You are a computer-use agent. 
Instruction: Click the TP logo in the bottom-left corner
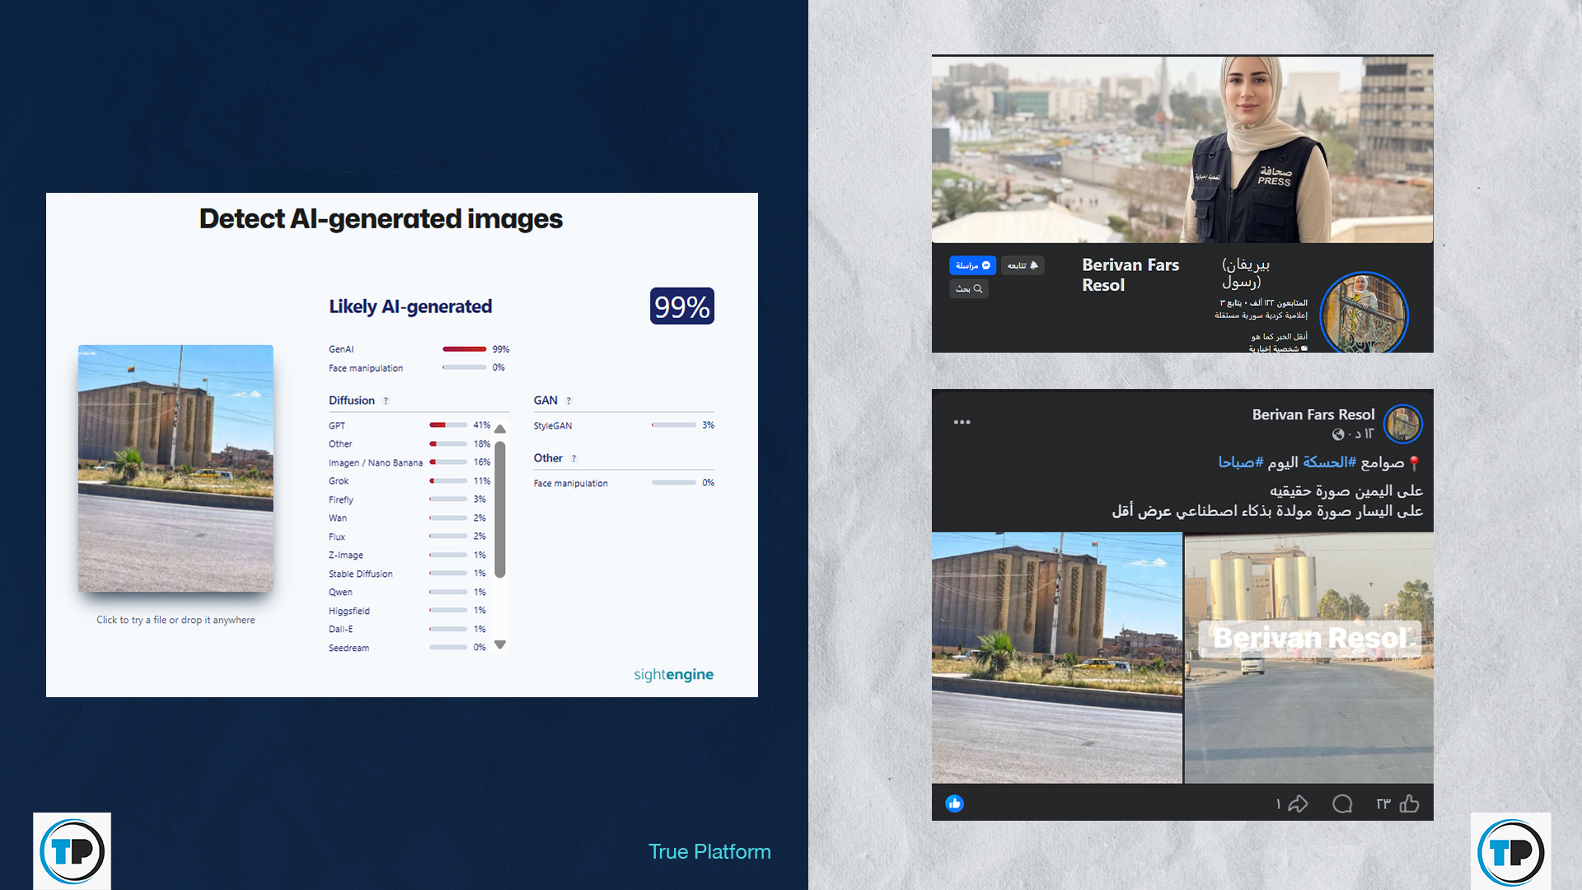point(73,851)
